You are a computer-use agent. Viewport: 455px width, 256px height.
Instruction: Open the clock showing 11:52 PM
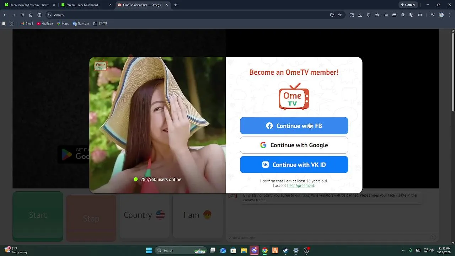click(444, 250)
